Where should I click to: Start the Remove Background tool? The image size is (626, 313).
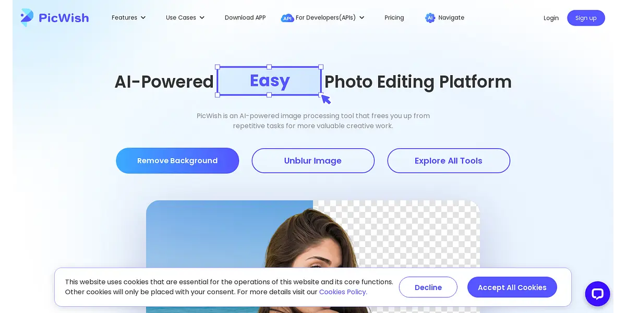[177, 161]
